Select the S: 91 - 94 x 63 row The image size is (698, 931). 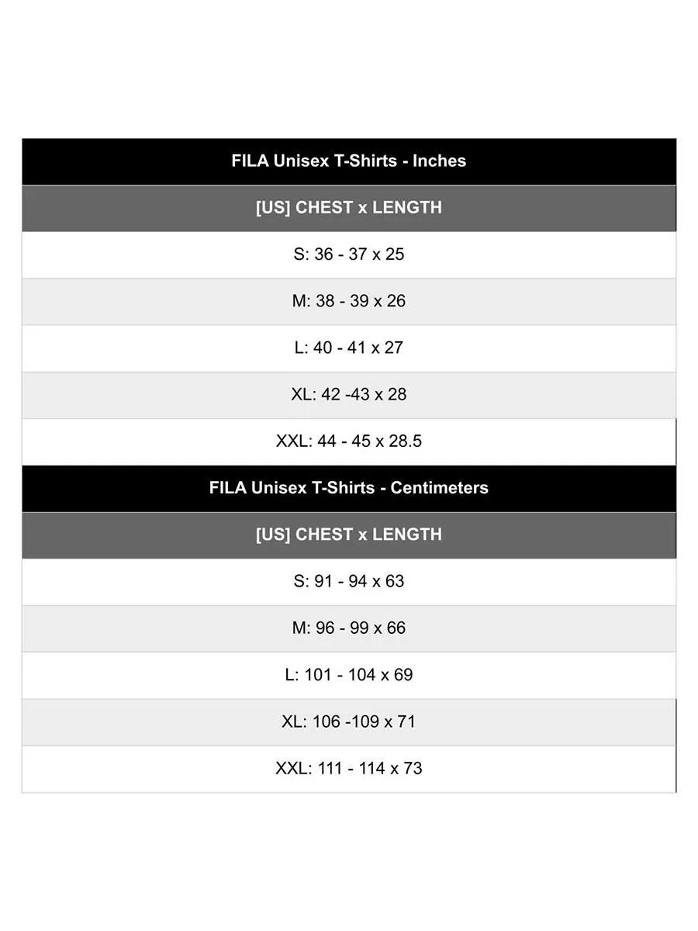click(x=348, y=581)
